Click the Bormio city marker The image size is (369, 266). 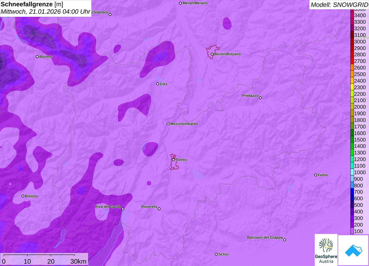tap(37, 57)
